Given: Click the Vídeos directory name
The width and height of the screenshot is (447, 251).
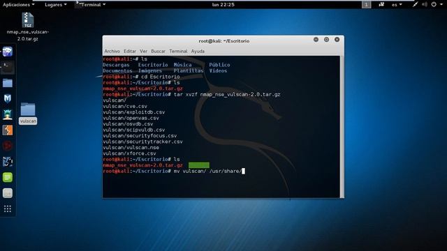Looking at the screenshot, I should 218,71.
